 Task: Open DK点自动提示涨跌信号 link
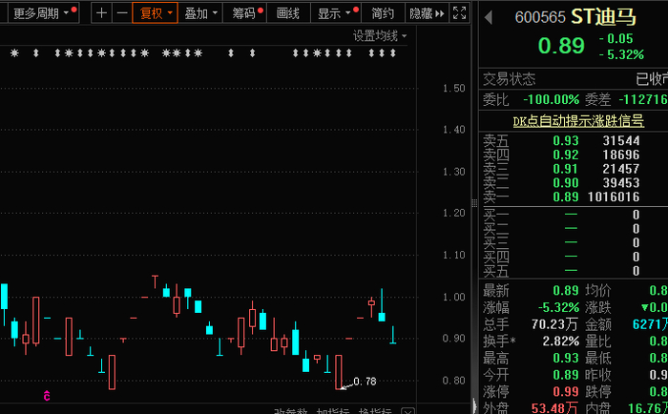coord(578,121)
